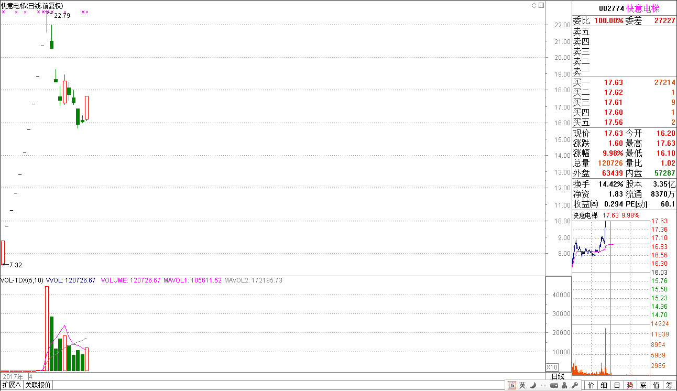Click the latest red candlestick on the daily chart
This screenshot has height=391, width=677.
coord(87,107)
